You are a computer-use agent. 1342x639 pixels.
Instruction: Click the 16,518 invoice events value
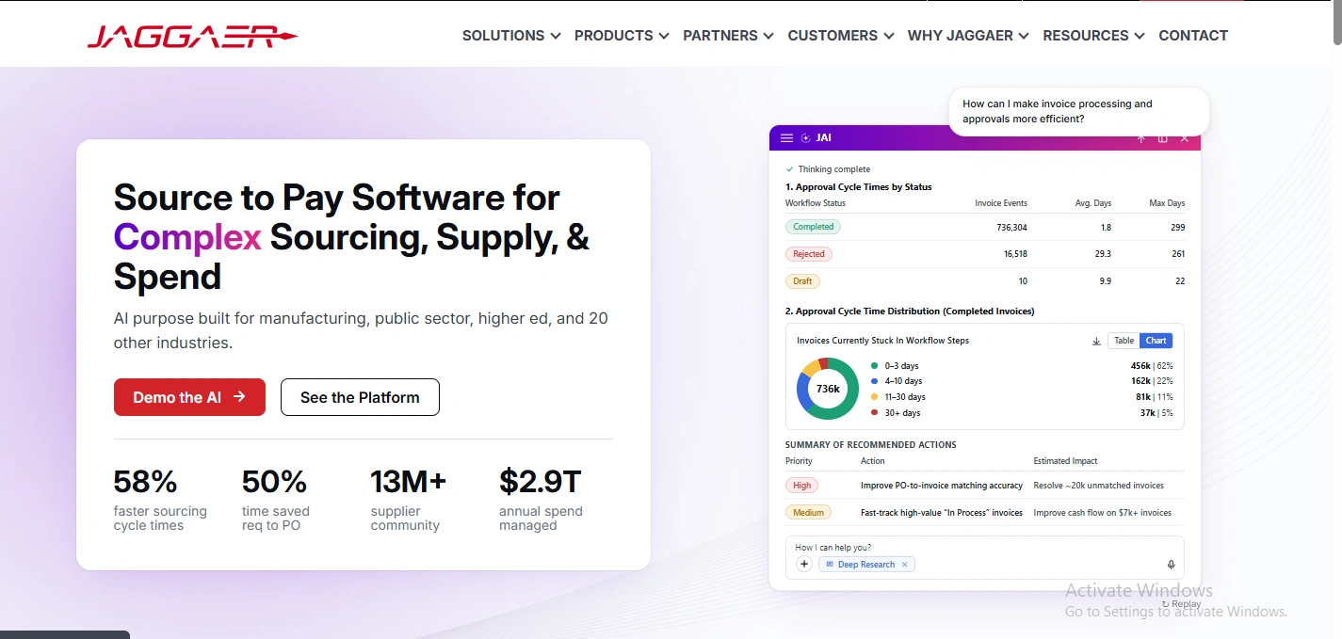coord(1015,254)
